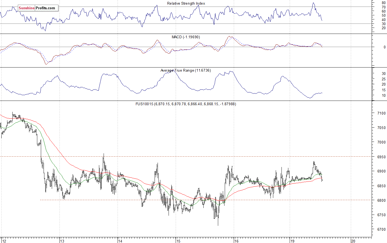The height and width of the screenshot is (243, 387).
Task: Click date label 13 on time axis
Action: (x=62, y=241)
